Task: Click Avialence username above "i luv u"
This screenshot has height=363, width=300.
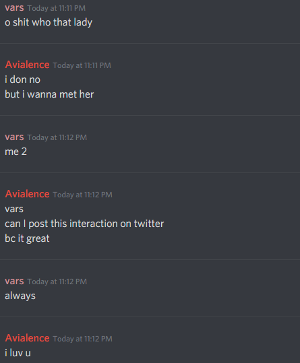Action: (28, 338)
